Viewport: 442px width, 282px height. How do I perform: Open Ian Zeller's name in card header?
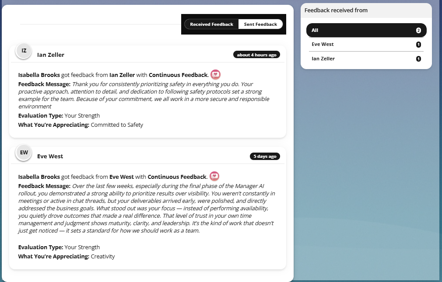[x=51, y=55]
